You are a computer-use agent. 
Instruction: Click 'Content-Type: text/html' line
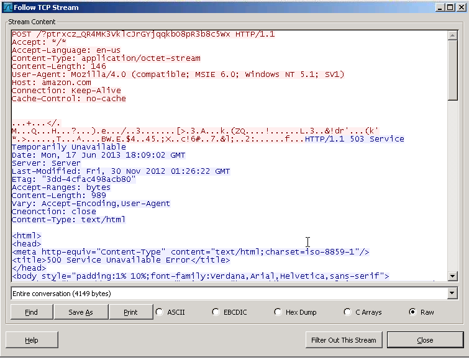click(69, 220)
